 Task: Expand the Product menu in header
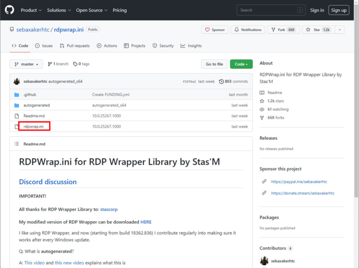31,10
